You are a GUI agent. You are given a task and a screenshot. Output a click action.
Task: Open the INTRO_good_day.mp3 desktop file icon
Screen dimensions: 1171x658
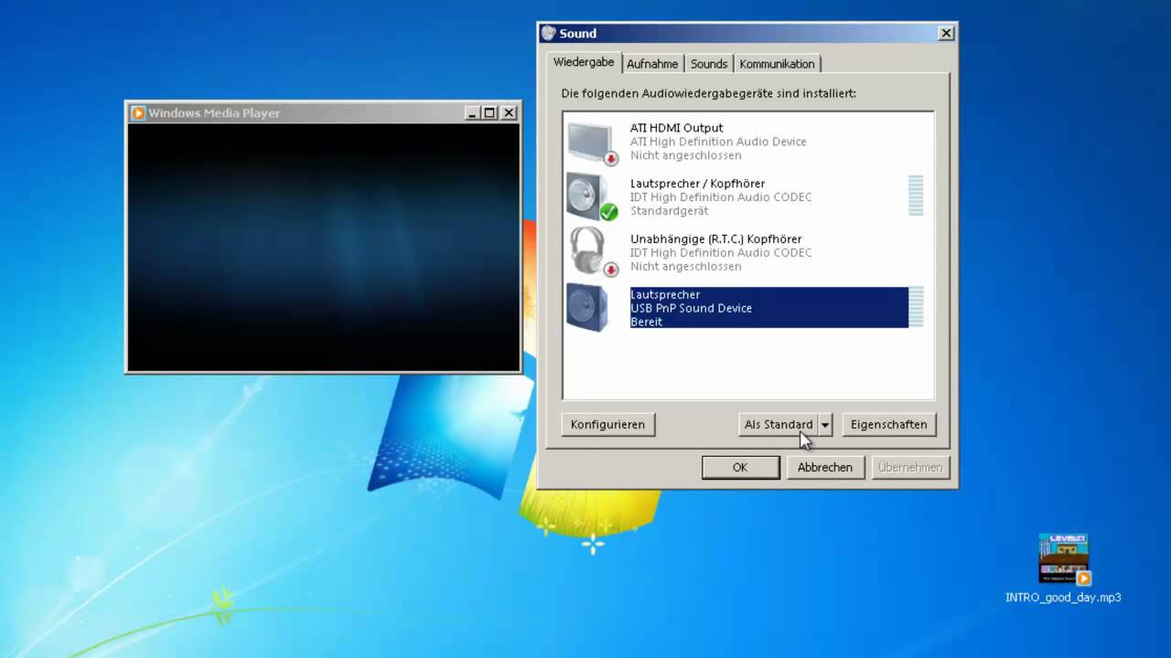(x=1063, y=559)
